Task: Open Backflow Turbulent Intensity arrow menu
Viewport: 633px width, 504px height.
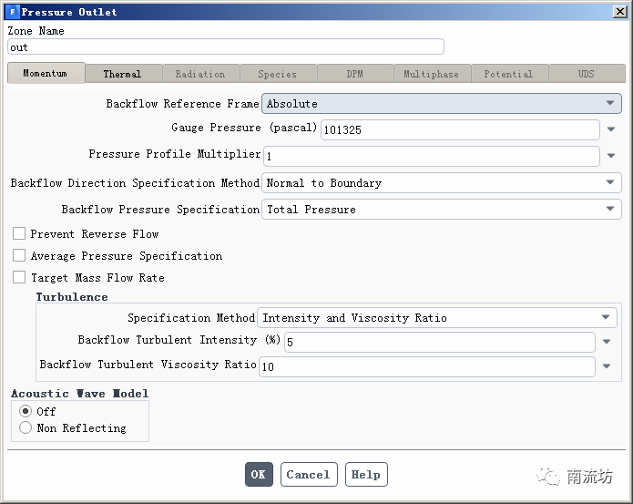Action: coord(607,343)
